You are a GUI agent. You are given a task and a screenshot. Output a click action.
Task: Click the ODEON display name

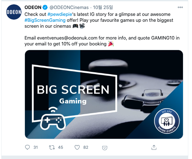coord(33,7)
